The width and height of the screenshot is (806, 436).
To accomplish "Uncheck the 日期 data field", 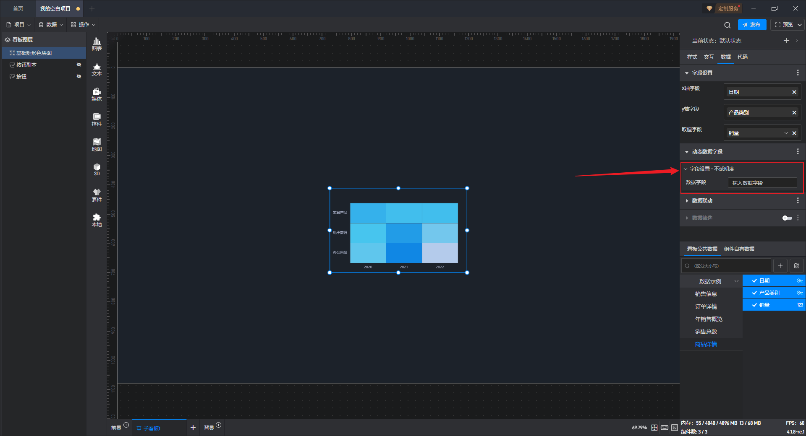I will click(x=754, y=281).
